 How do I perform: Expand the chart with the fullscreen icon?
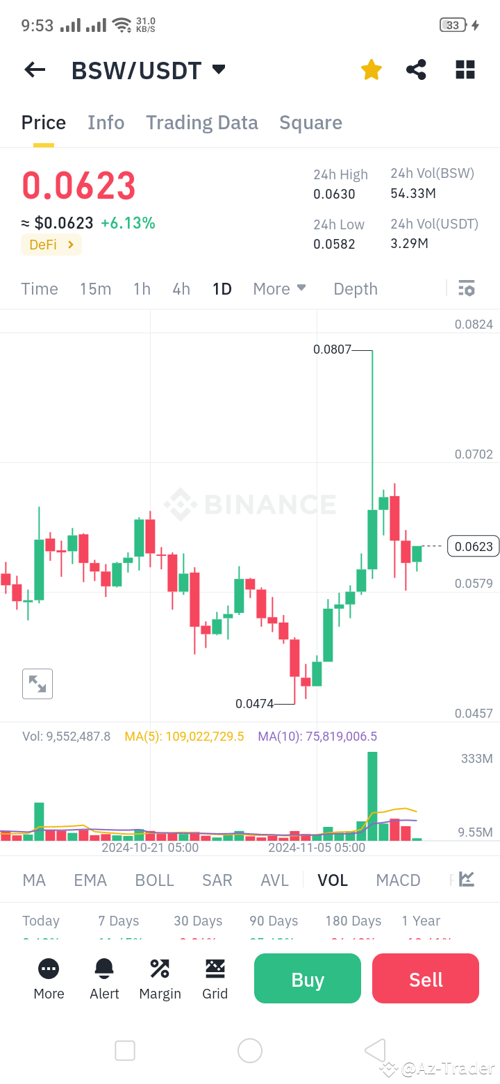pos(37,684)
